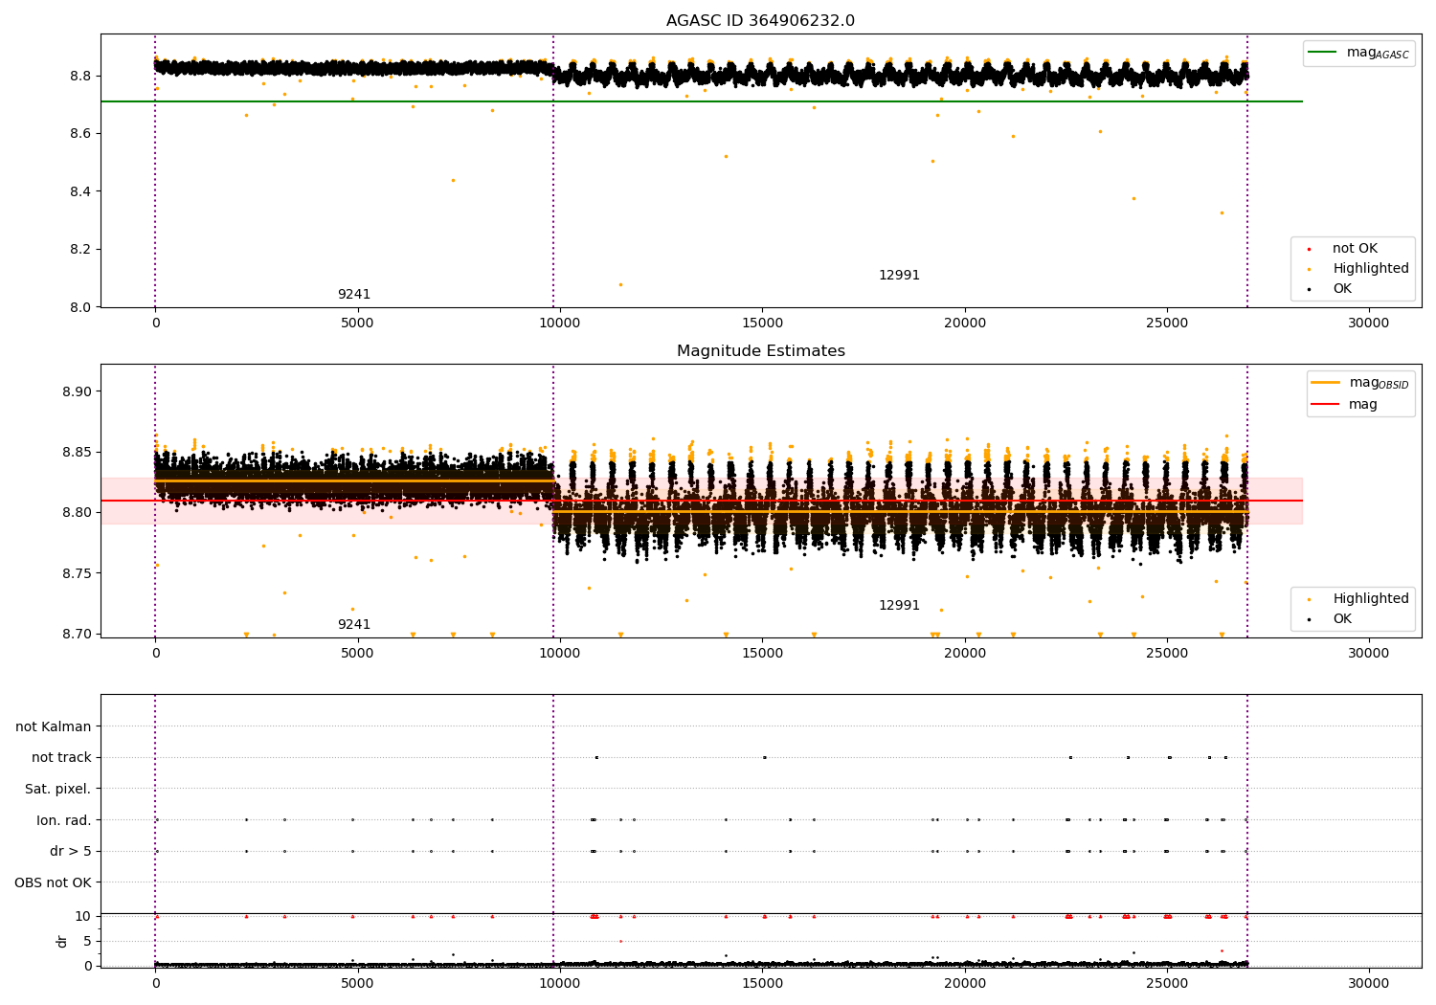Screen dimensions: 1436x1005
Task: Select the Sat. pixel. row label
Action: [58, 789]
